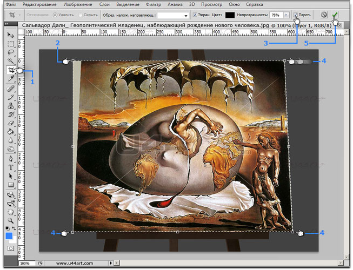Open the opacity slider arrow
Image resolution: width=353 pixels, height=270 pixels.
click(286, 15)
